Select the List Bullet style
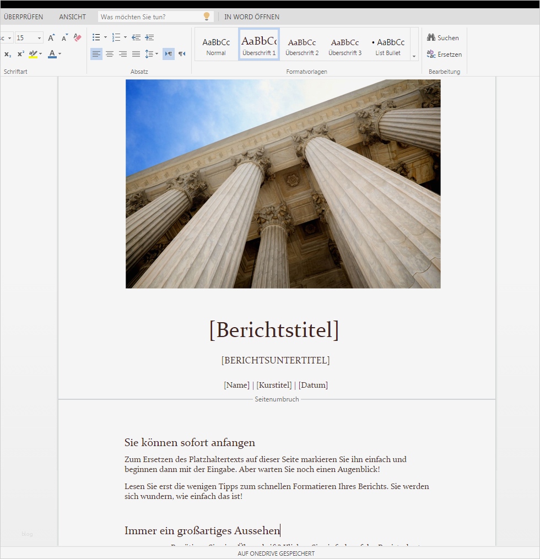This screenshot has width=540, height=559. pyautogui.click(x=389, y=44)
